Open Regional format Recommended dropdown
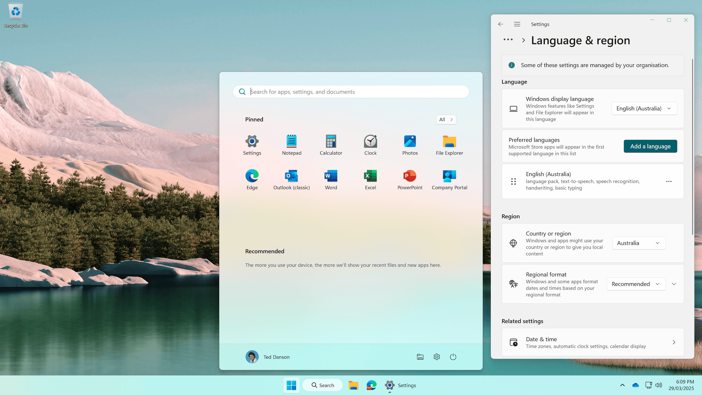 (636, 284)
